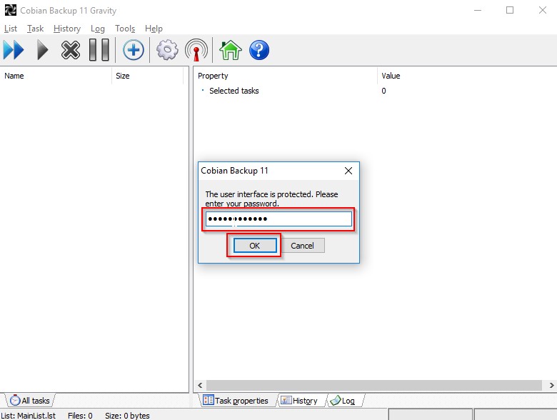
Task: Click the red antenna remote client icon
Action: 196,50
